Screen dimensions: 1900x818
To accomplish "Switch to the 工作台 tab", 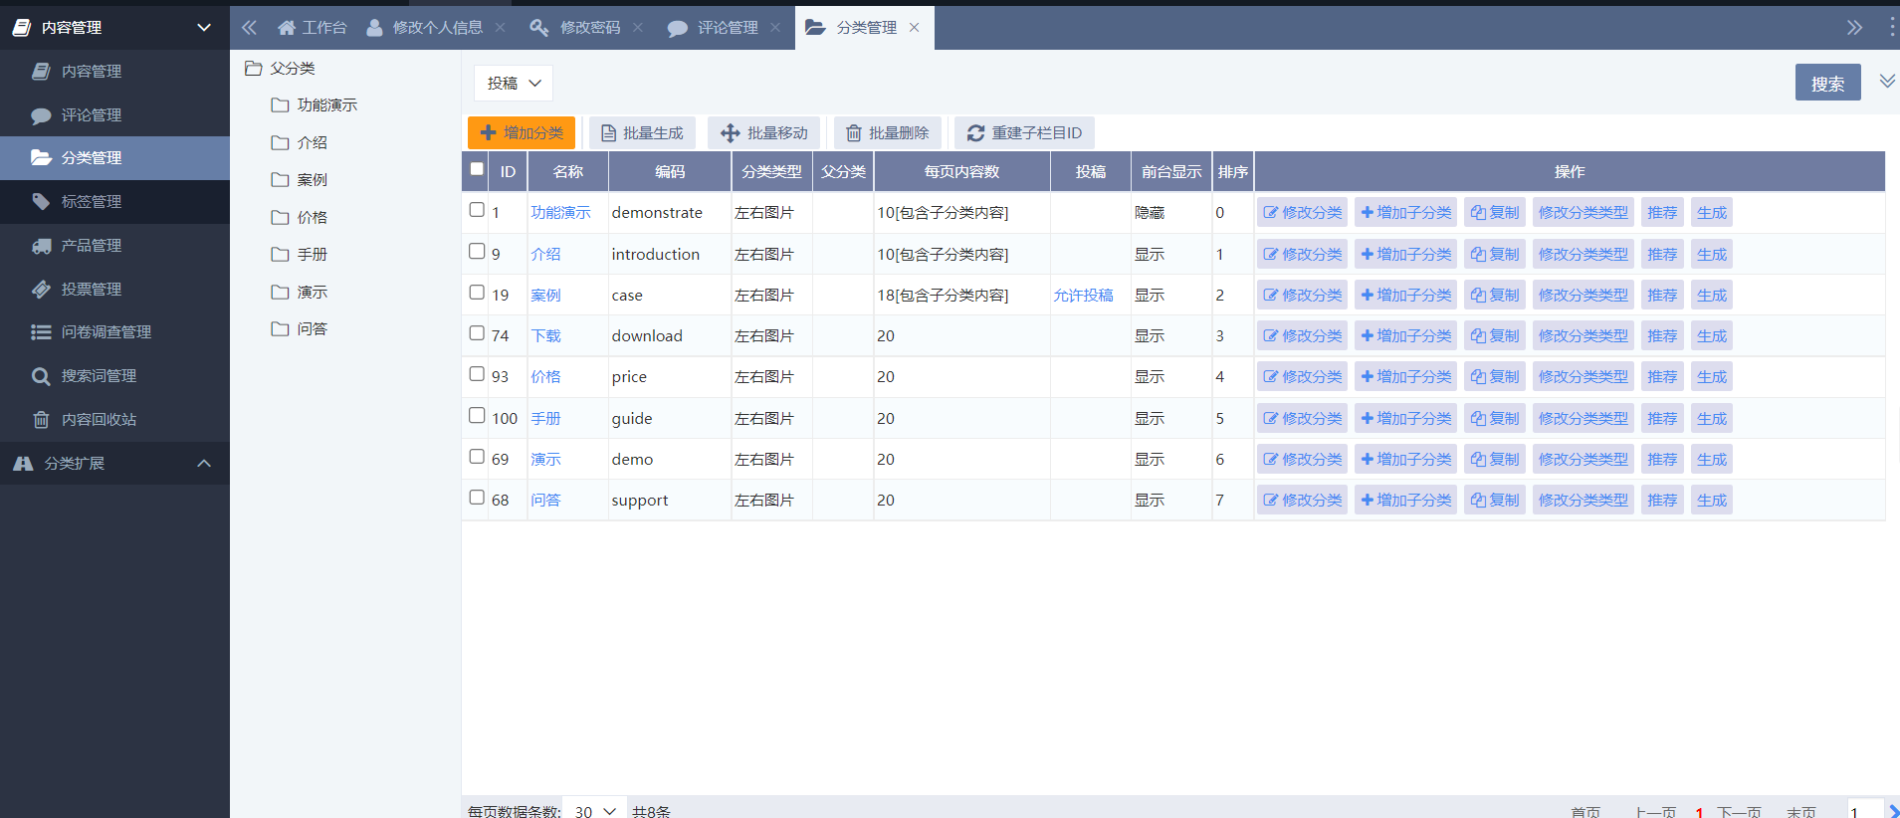I will (x=312, y=28).
